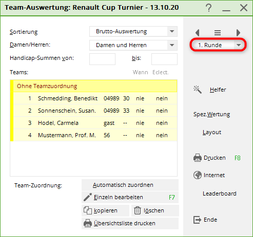Viewport: 253px width, 237px height.
Task: Click the Drucken printer icon
Action: pyautogui.click(x=198, y=158)
